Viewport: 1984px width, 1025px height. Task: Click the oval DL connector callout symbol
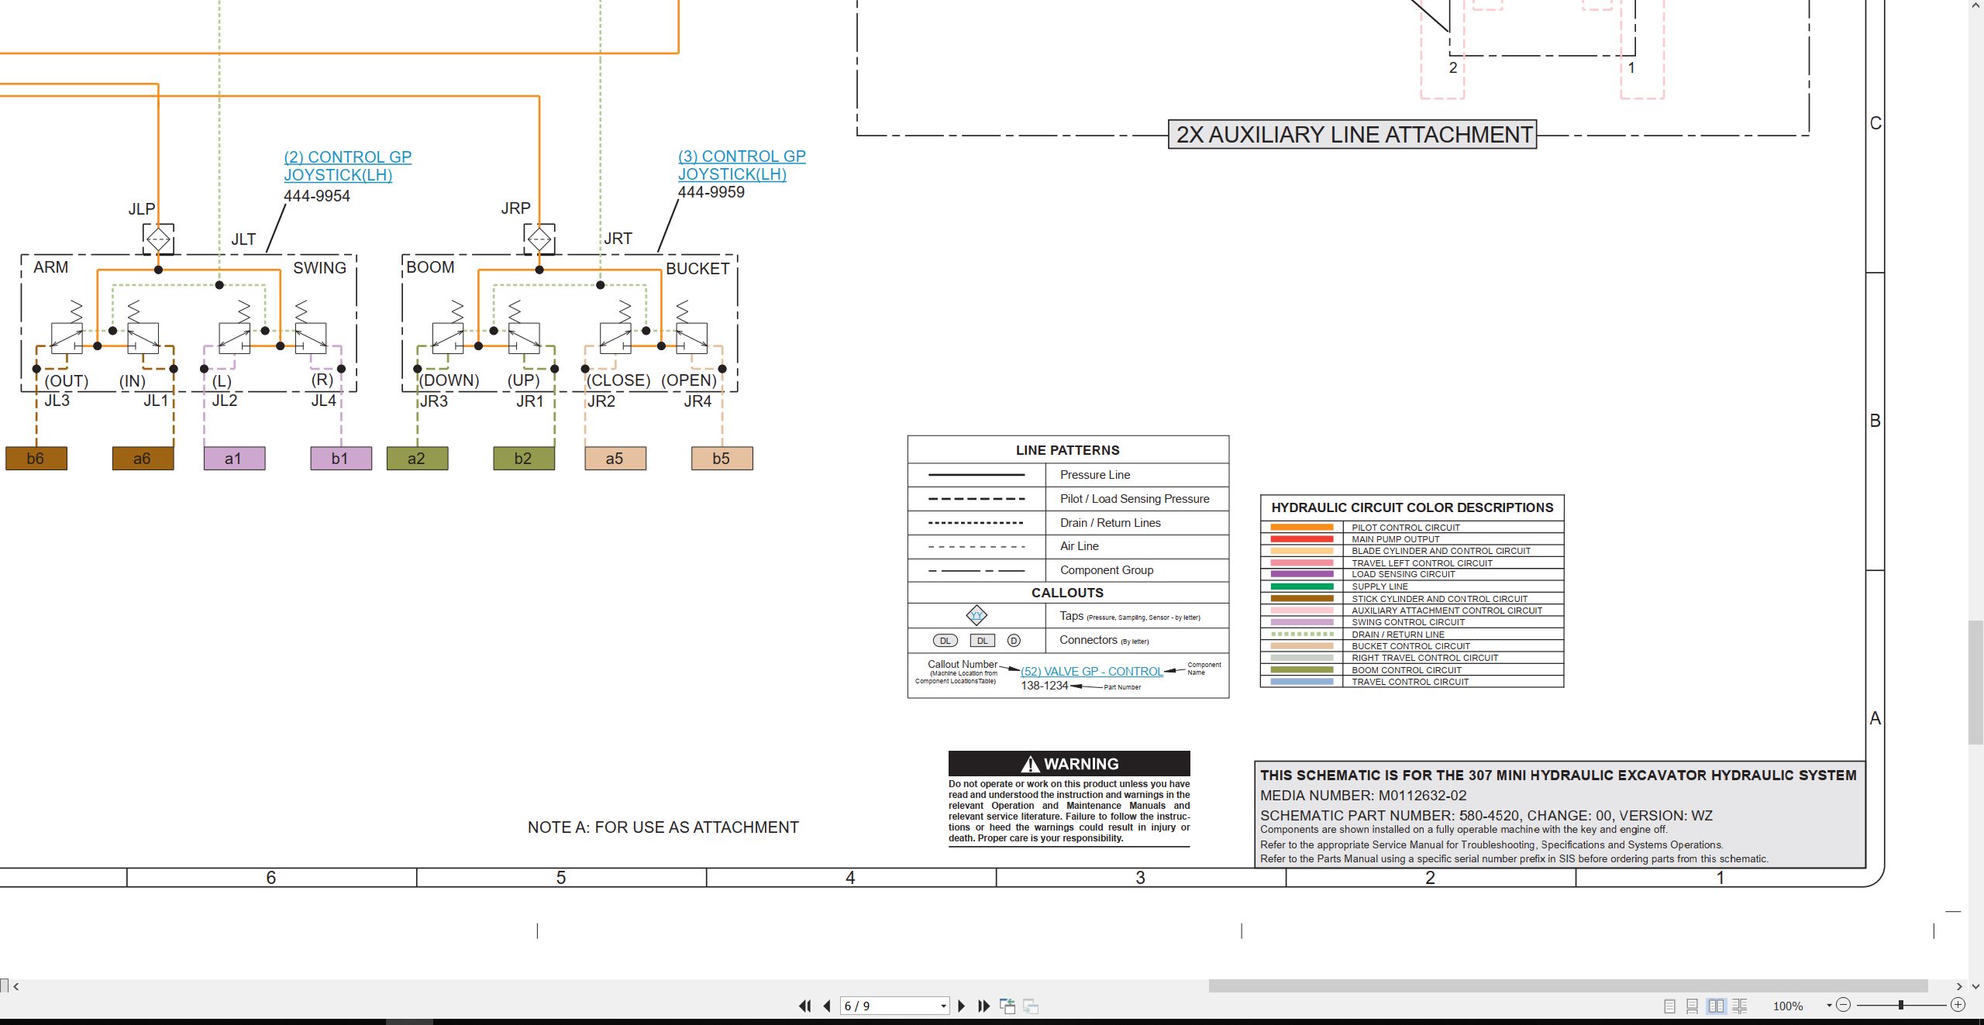point(945,641)
